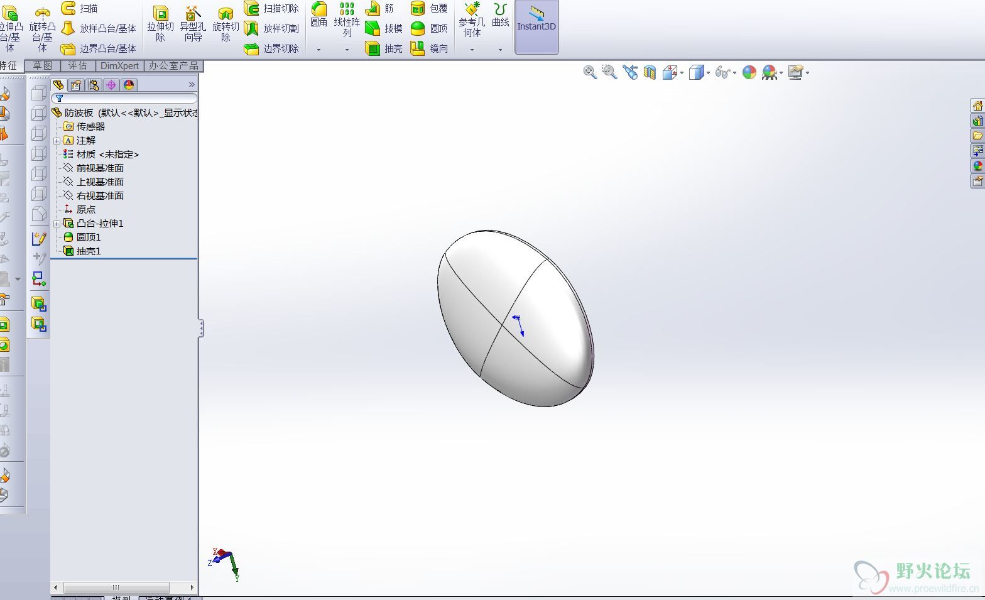Select the 筋 rib tool
The height and width of the screenshot is (600, 985).
tap(380, 8)
